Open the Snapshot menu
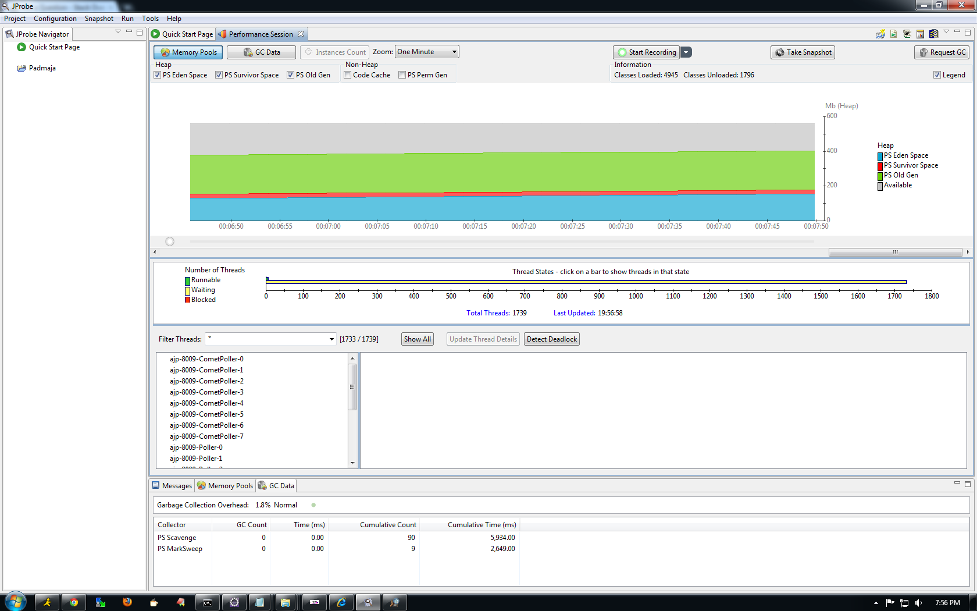The width and height of the screenshot is (977, 611). pos(99,19)
